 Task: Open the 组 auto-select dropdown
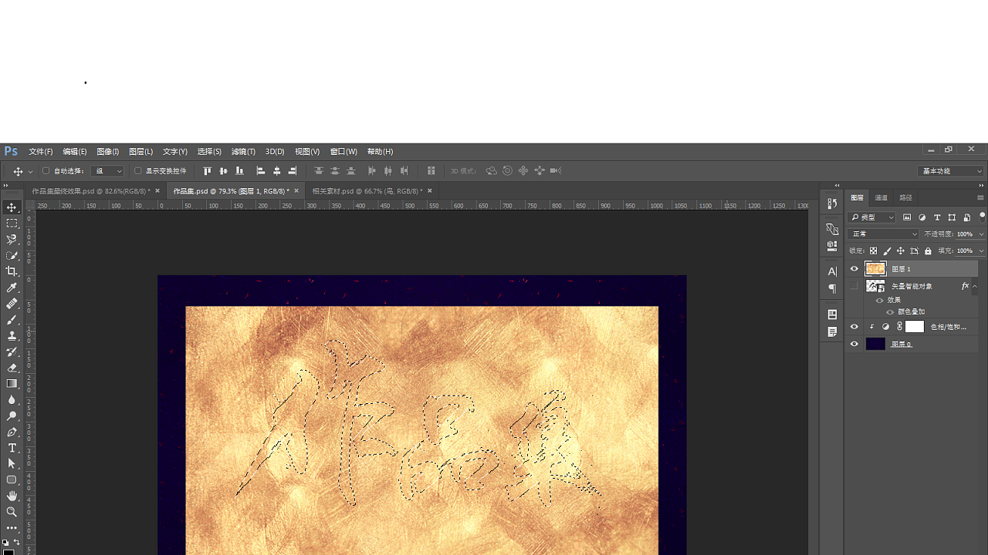pos(107,171)
